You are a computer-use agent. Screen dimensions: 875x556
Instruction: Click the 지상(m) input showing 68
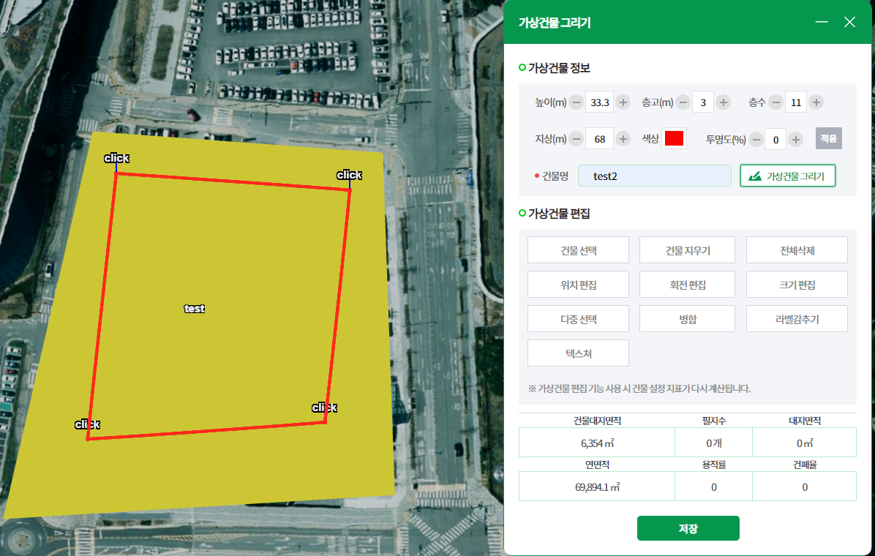pos(600,139)
